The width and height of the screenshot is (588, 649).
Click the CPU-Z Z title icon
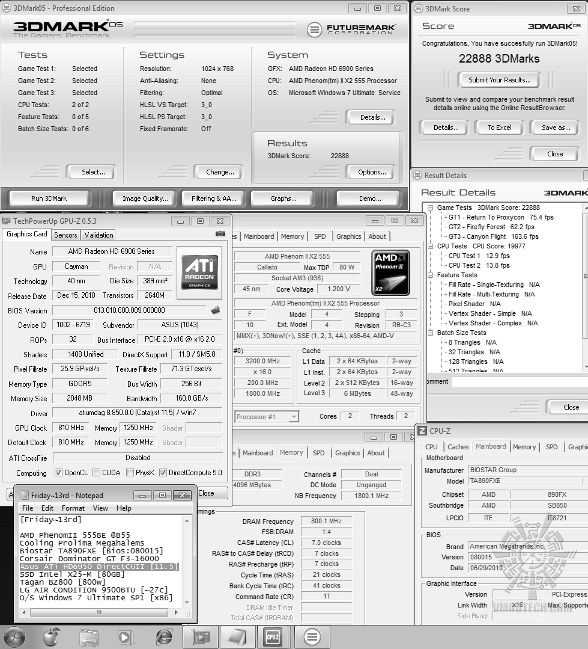click(x=422, y=431)
